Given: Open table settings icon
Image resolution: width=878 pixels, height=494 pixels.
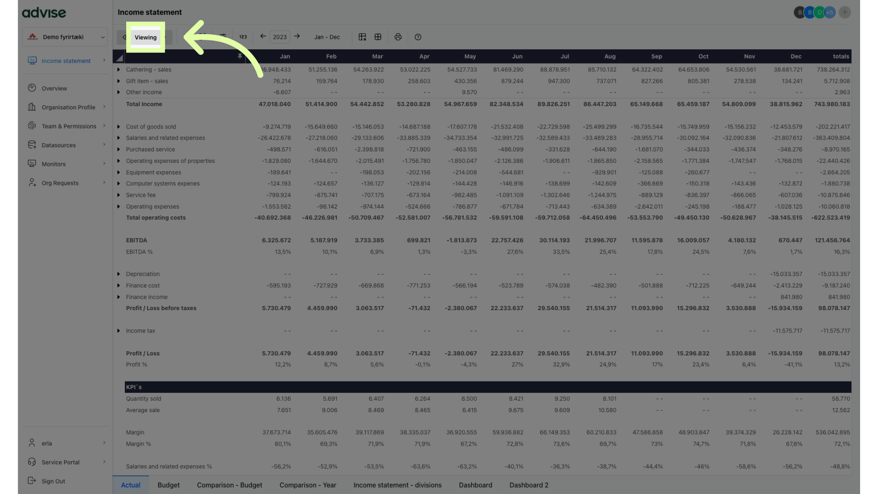Looking at the screenshot, I should [362, 37].
